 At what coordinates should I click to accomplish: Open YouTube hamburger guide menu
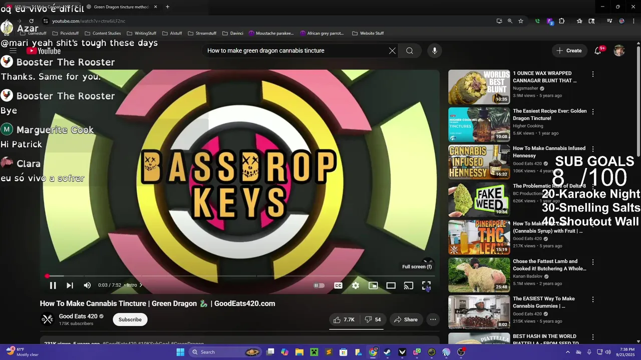click(13, 50)
